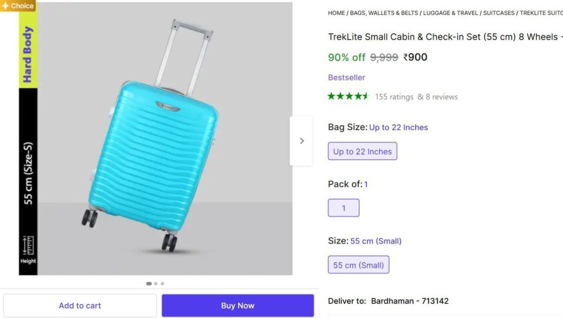This screenshot has height=318, width=563.
Task: Click the Bestseller tag
Action: pyautogui.click(x=346, y=77)
